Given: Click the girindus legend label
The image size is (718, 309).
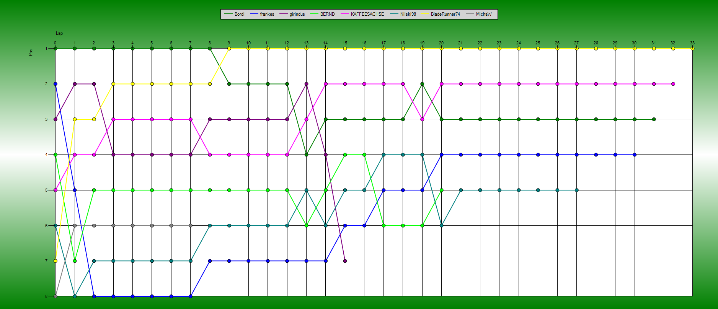Looking at the screenshot, I should 297,14.
